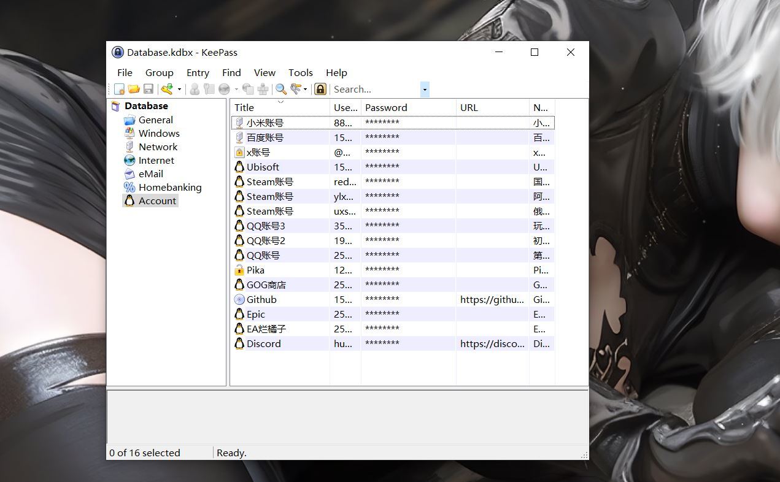Click the Add Entry key icon
The image size is (780, 482).
coord(167,90)
